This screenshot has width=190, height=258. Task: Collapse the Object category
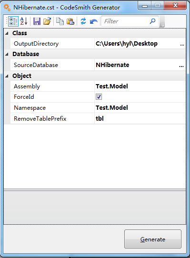pyautogui.click(x=7, y=76)
